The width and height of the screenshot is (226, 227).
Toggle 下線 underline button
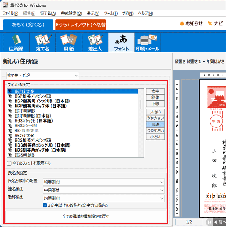pyautogui.click(x=155, y=104)
